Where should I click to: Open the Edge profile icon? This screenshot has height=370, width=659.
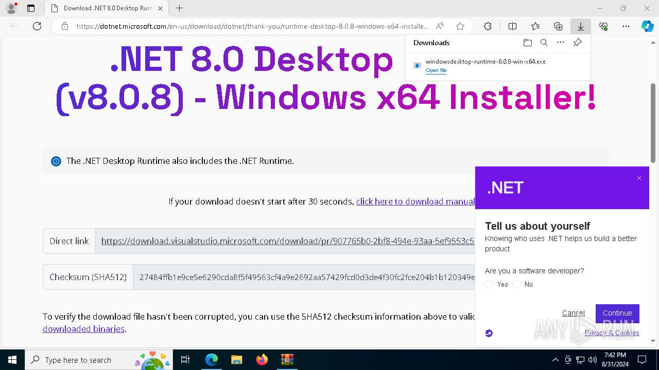(x=11, y=8)
